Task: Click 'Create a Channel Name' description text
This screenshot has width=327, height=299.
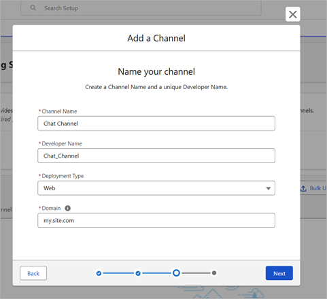Action: click(x=156, y=87)
